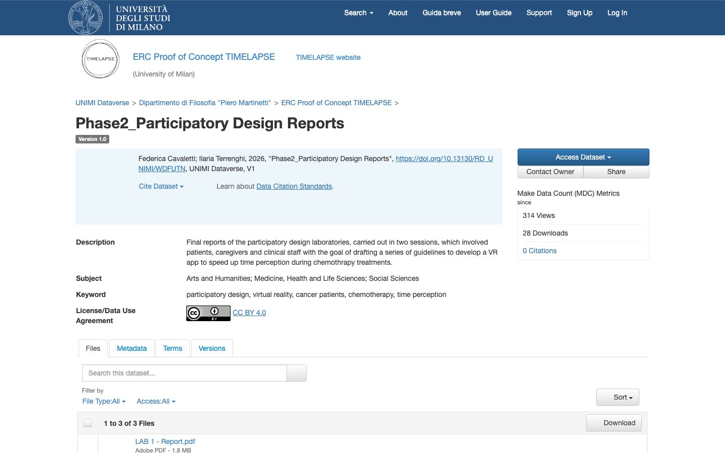Image resolution: width=725 pixels, height=453 pixels.
Task: Click the TIMELAPSE circular project logo
Action: coord(101,59)
